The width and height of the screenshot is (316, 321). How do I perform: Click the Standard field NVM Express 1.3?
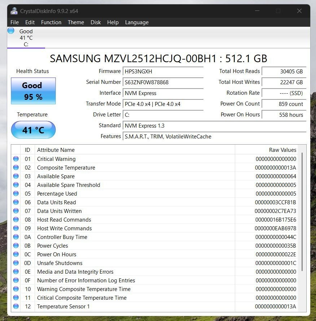[215, 126]
